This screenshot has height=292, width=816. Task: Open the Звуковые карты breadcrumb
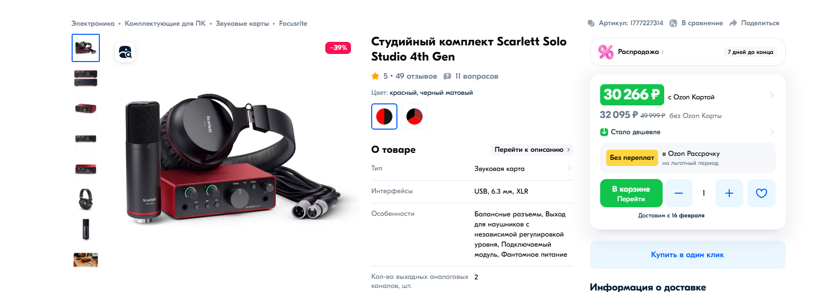[243, 24]
